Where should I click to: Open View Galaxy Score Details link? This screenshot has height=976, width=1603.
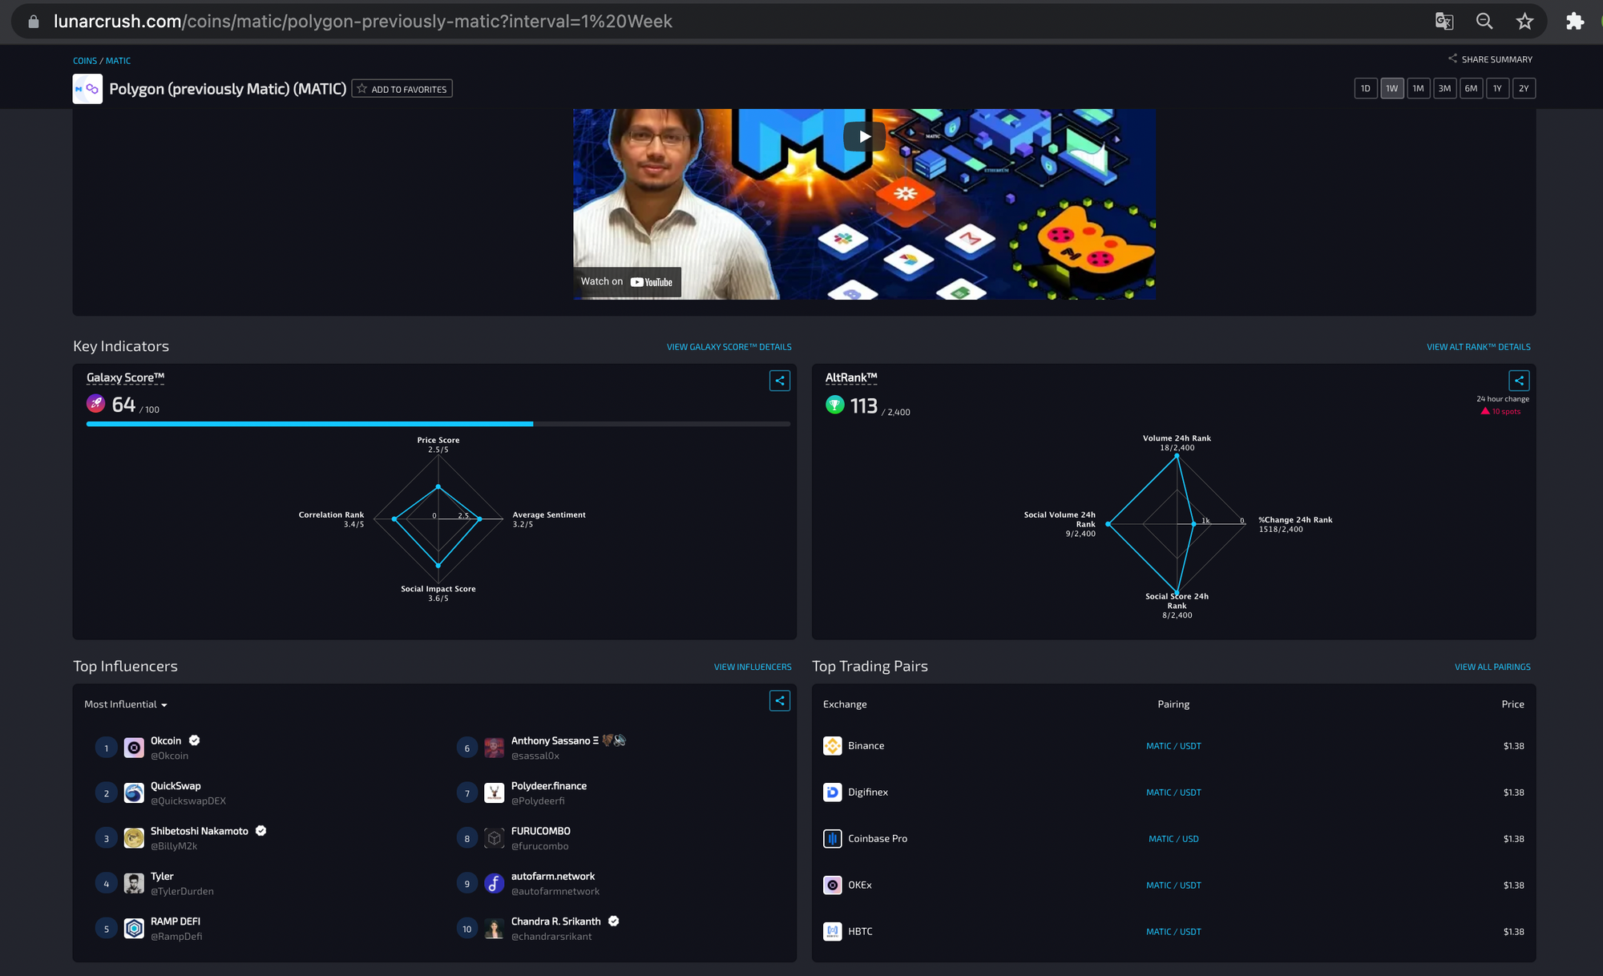click(x=729, y=347)
